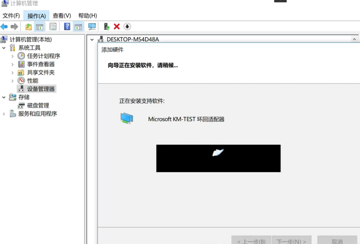Select the DESKTOP-M54D48A label

point(133,39)
